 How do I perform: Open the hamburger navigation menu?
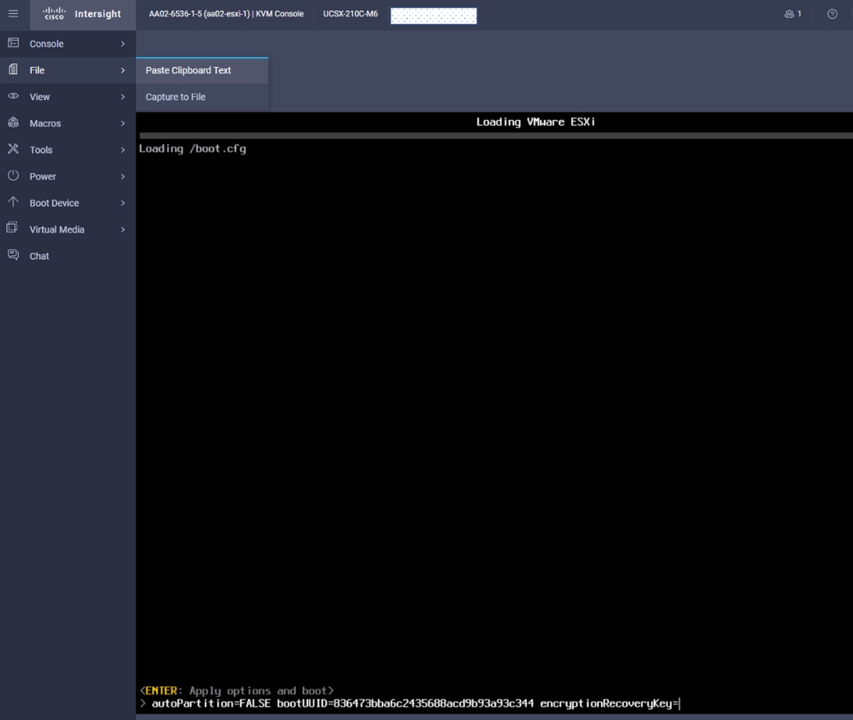(x=13, y=13)
